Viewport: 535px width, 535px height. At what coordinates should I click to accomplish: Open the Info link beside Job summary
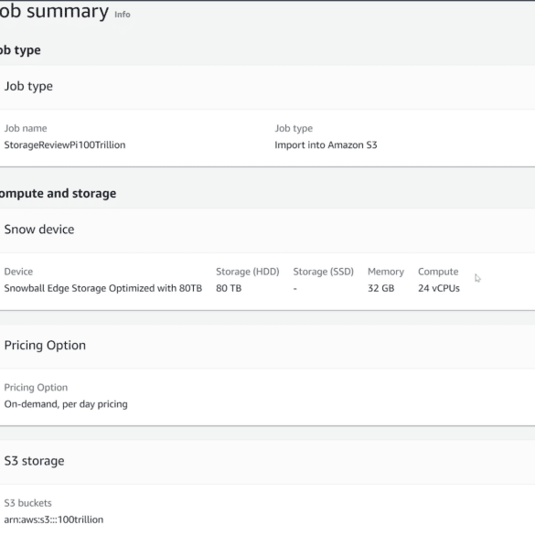123,15
